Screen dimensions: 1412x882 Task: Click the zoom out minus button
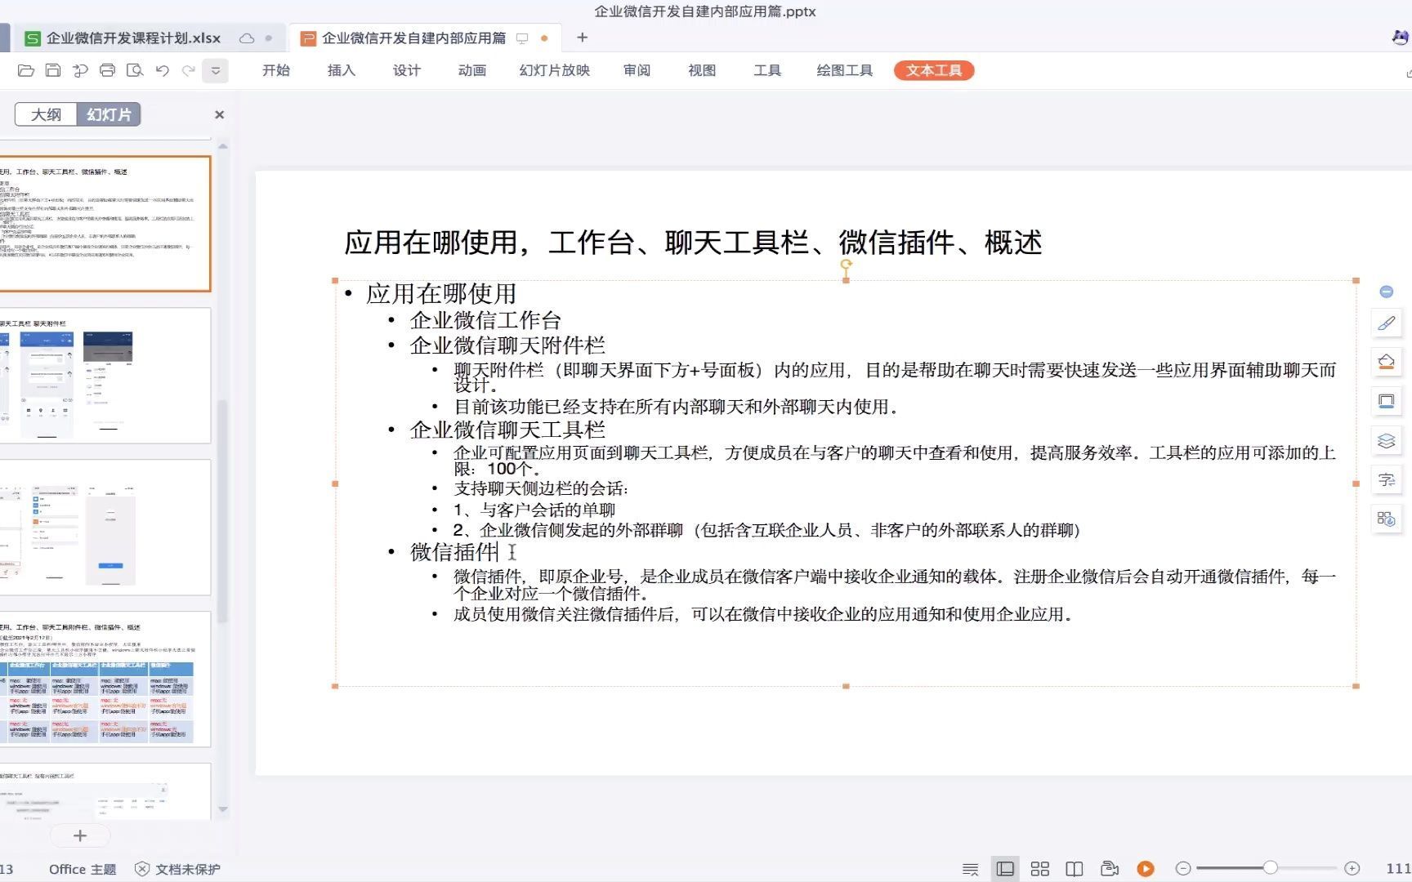tap(1182, 868)
